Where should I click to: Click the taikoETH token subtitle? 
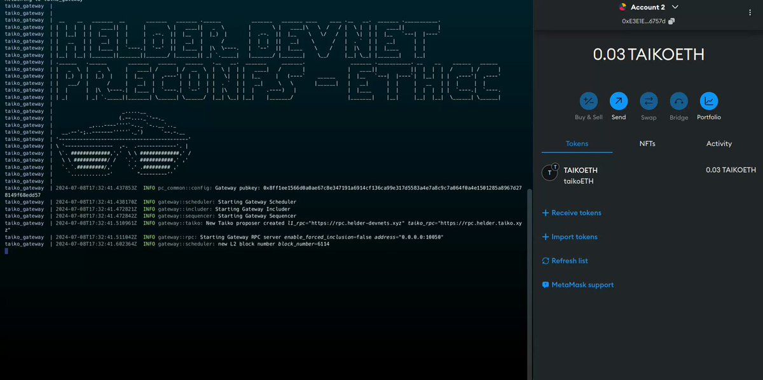[577, 181]
